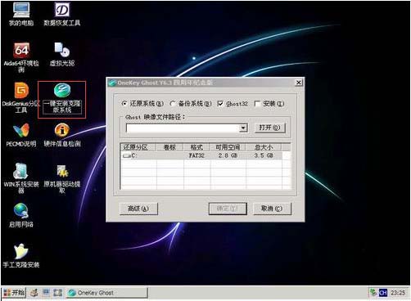
Task: Click the 2.8 GB free space value
Action: click(228, 155)
